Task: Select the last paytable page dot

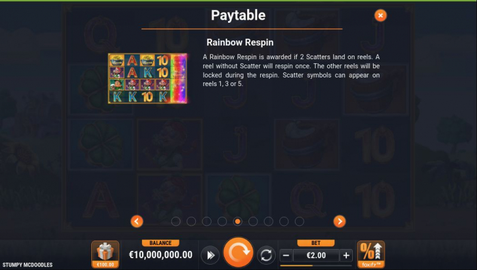Action: [x=299, y=221]
